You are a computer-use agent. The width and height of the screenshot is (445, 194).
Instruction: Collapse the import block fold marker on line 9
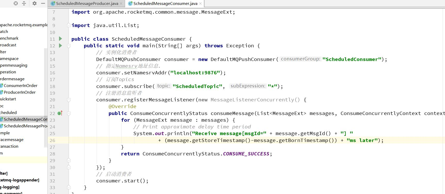coord(69,25)
